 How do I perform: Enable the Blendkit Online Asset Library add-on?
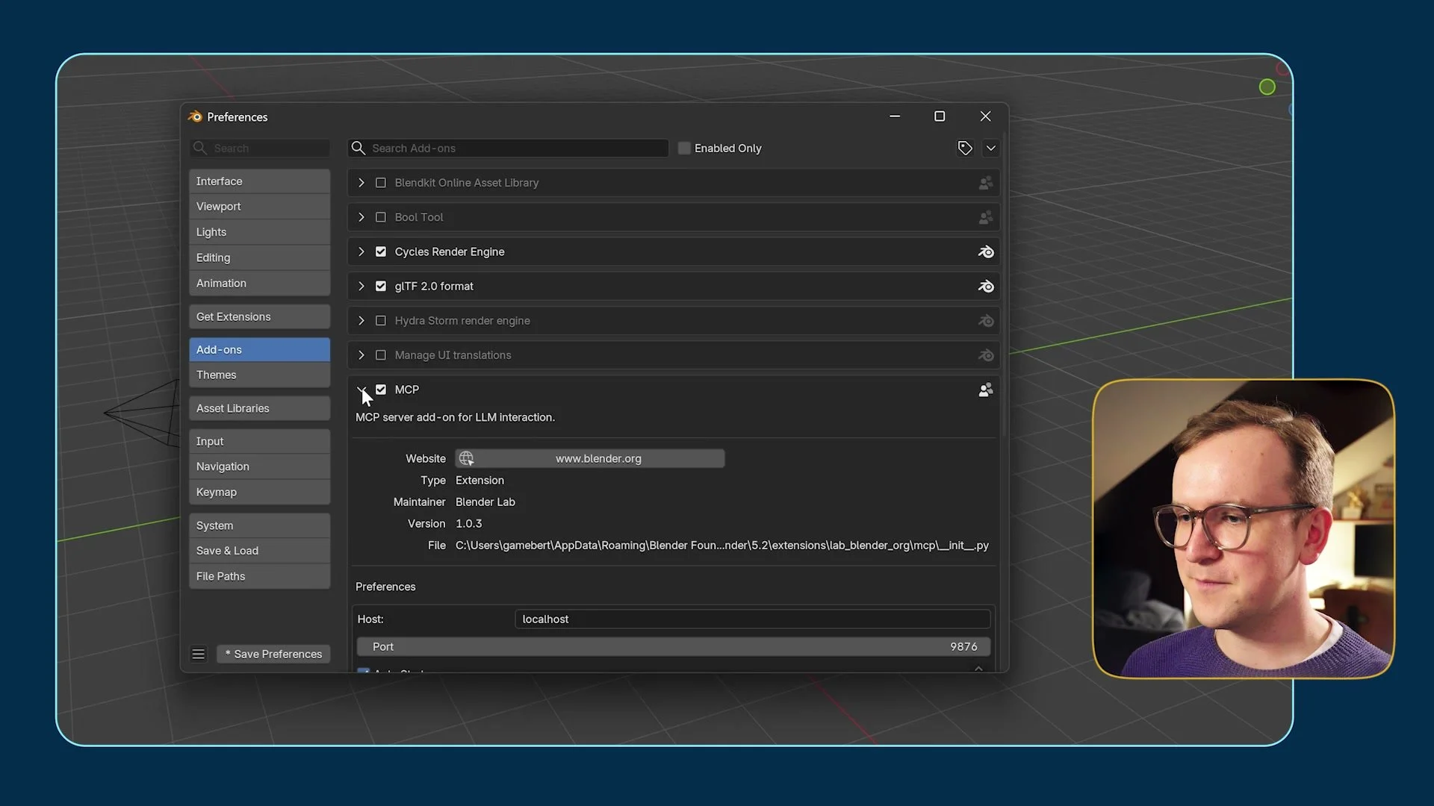click(381, 183)
